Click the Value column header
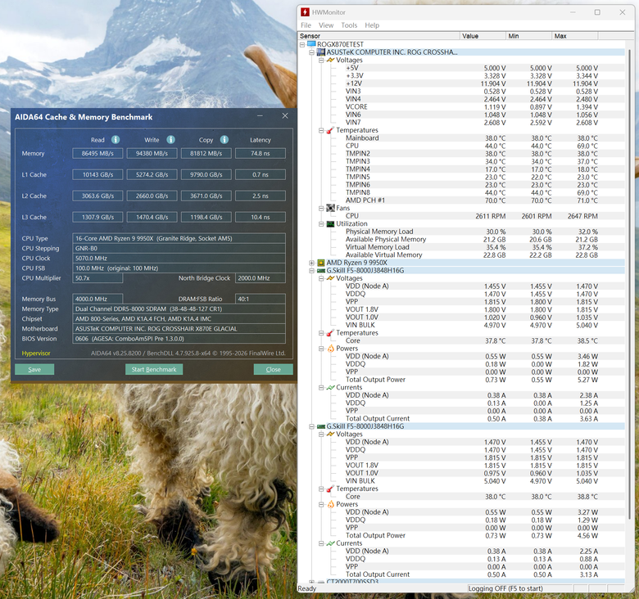The height and width of the screenshot is (599, 639). [x=483, y=36]
